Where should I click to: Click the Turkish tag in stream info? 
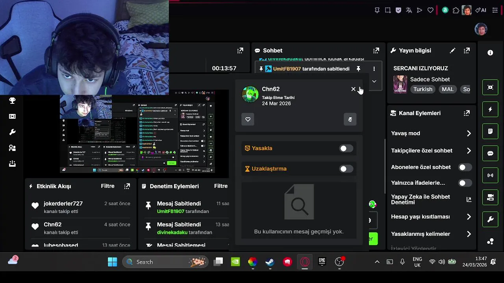(423, 89)
